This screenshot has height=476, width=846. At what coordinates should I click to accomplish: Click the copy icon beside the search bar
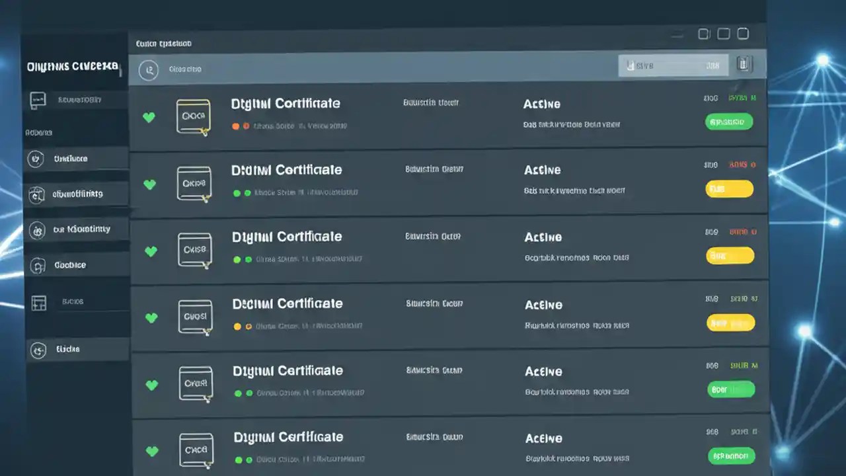tap(744, 64)
